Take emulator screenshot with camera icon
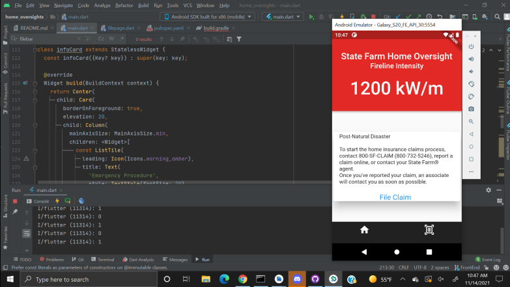This screenshot has height=287, width=510. pos(471,109)
